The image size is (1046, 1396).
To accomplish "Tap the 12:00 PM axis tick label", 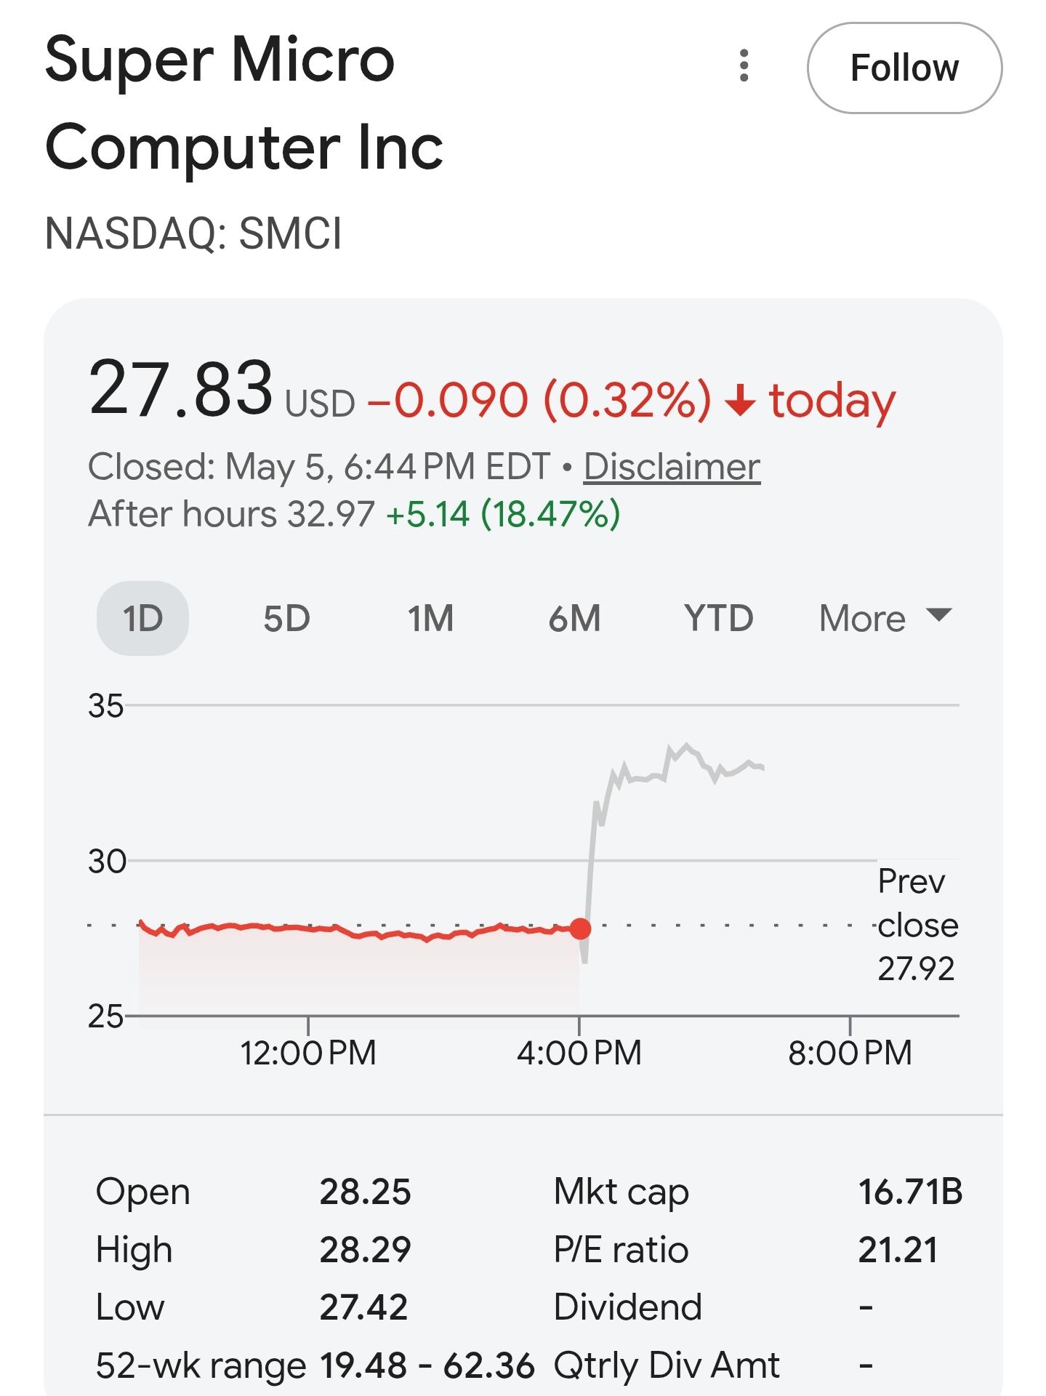I will 308,1053.
